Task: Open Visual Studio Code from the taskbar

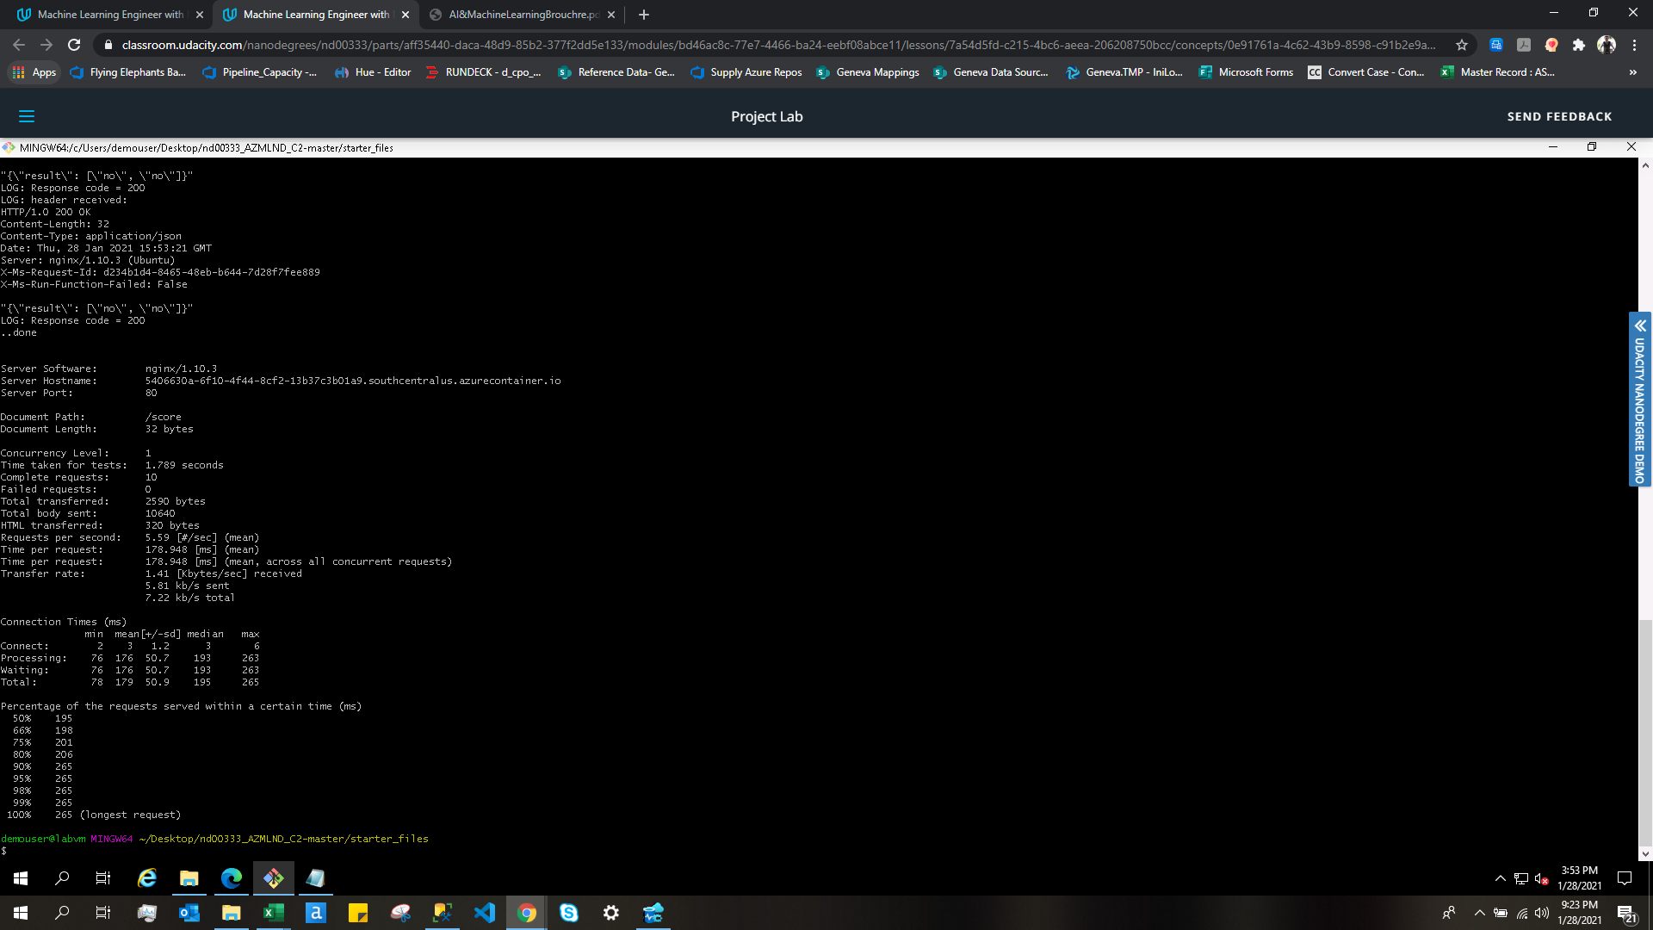Action: pos(485,913)
